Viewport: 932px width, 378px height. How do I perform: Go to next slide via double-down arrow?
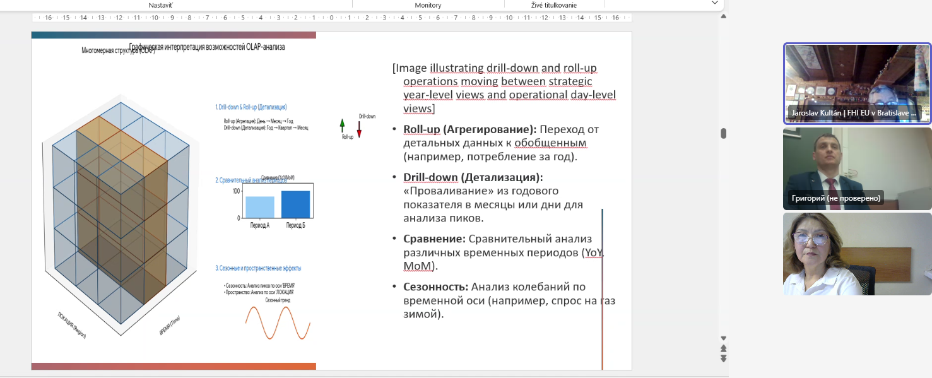[x=723, y=358]
